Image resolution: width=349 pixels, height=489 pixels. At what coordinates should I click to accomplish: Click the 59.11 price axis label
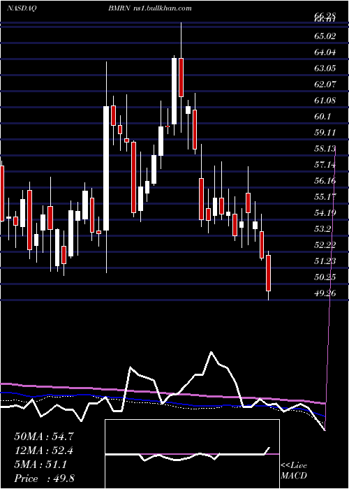(x=325, y=133)
